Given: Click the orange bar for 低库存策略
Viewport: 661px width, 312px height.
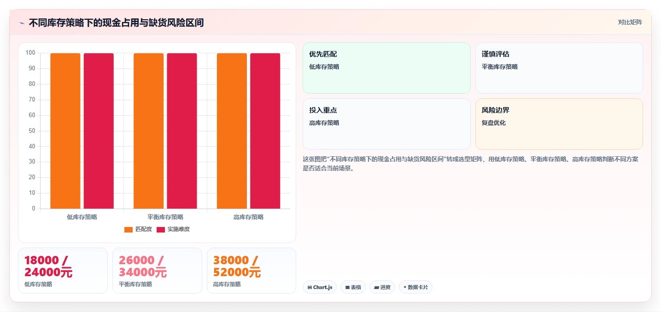Looking at the screenshot, I should [65, 131].
